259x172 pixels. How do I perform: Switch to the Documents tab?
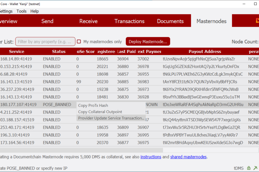point(170,21)
